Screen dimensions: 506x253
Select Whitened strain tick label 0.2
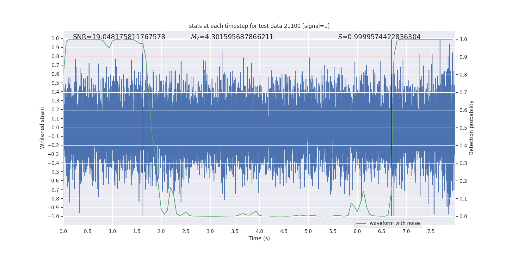55,110
